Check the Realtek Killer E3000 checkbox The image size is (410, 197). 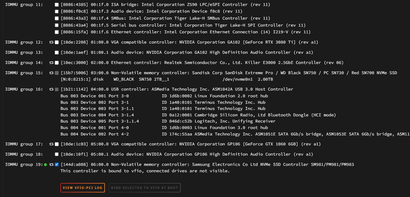[57, 63]
